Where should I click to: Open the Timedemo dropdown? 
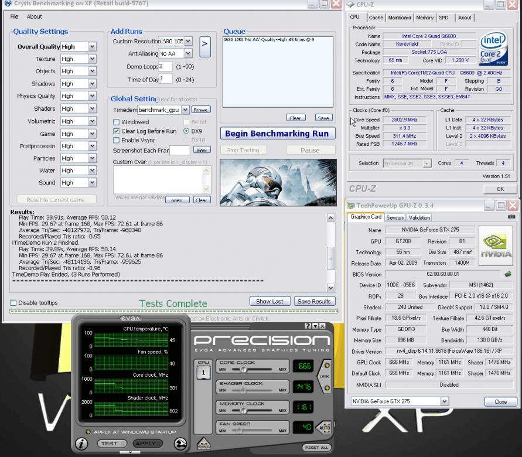click(186, 110)
